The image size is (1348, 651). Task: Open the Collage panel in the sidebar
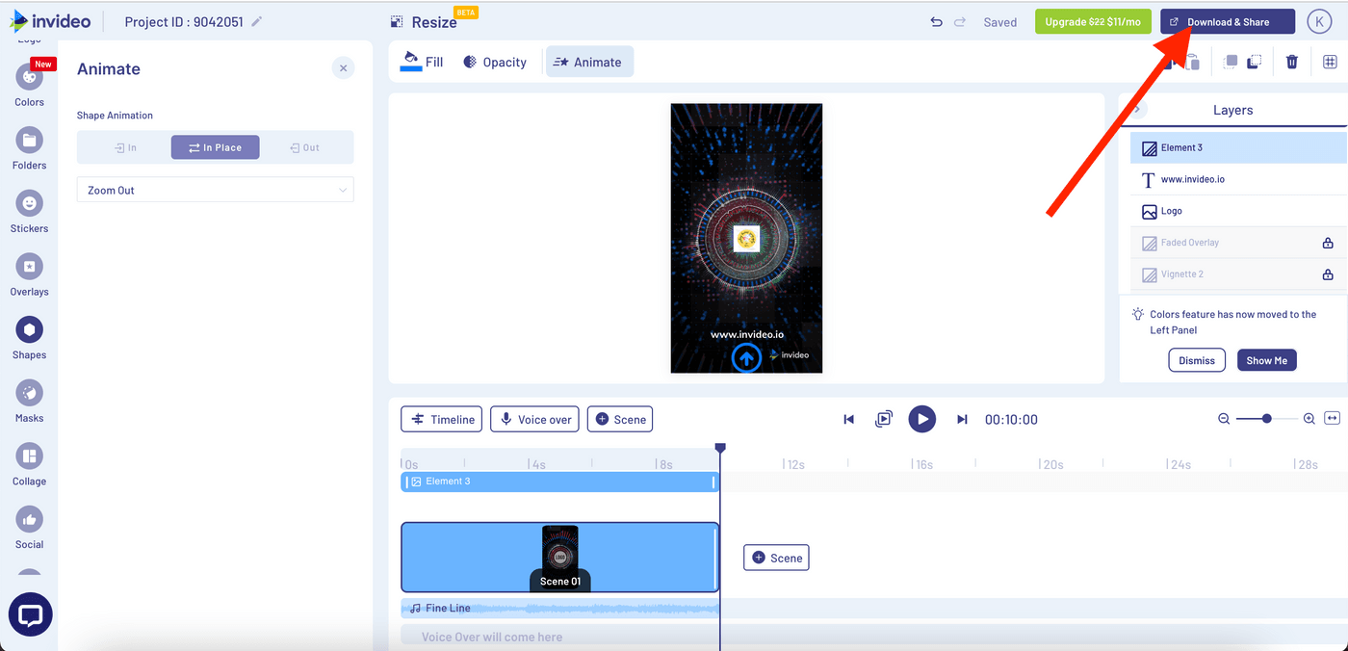pyautogui.click(x=29, y=464)
